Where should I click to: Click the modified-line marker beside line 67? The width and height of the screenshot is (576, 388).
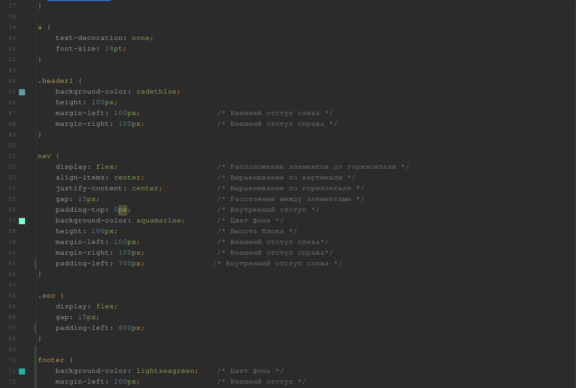[35, 328]
